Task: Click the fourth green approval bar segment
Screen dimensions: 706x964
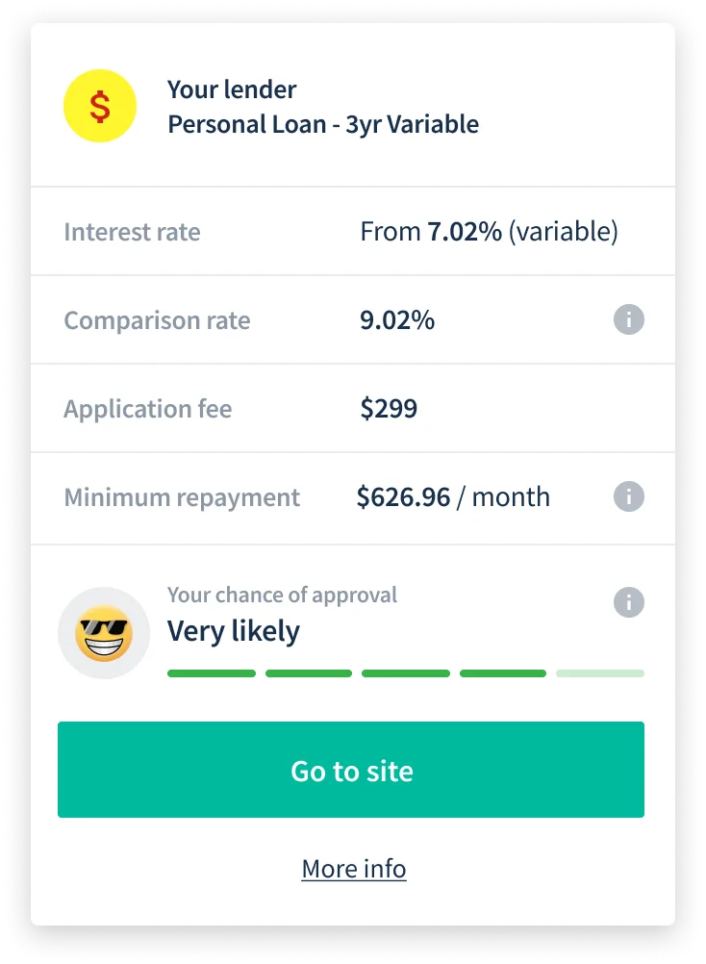Action: point(503,673)
